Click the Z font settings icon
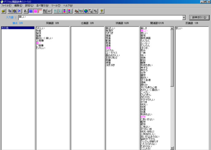The width and height of the screenshot is (211, 150). (26, 11)
